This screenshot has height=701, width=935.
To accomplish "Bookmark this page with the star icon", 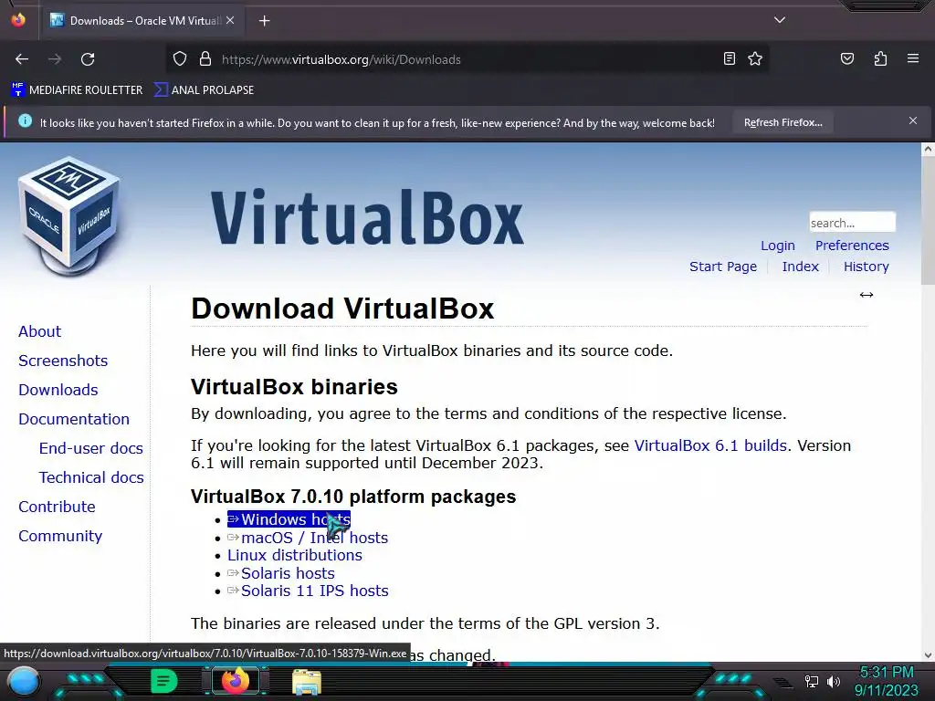I will point(755,58).
